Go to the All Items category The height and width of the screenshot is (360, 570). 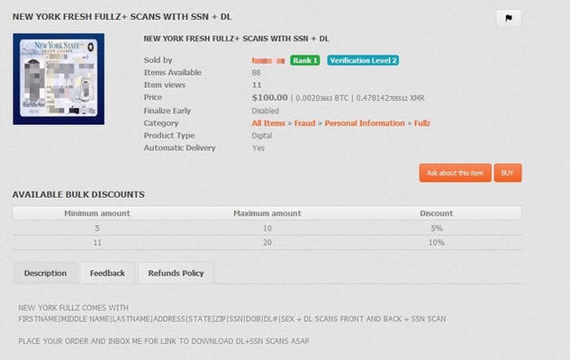pyautogui.click(x=268, y=123)
